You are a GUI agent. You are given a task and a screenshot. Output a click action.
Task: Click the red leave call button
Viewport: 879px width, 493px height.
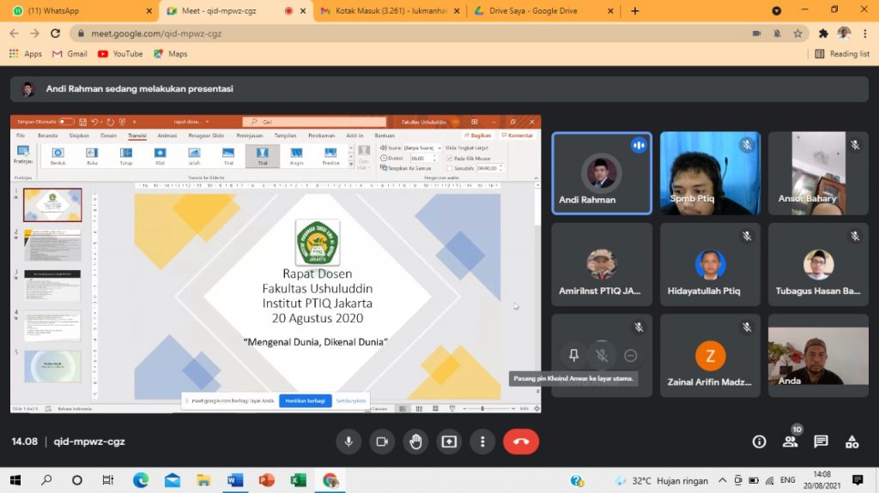(x=521, y=442)
